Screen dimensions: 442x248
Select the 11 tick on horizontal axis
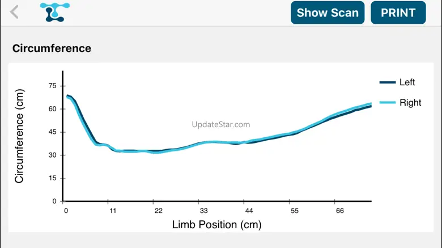click(113, 211)
